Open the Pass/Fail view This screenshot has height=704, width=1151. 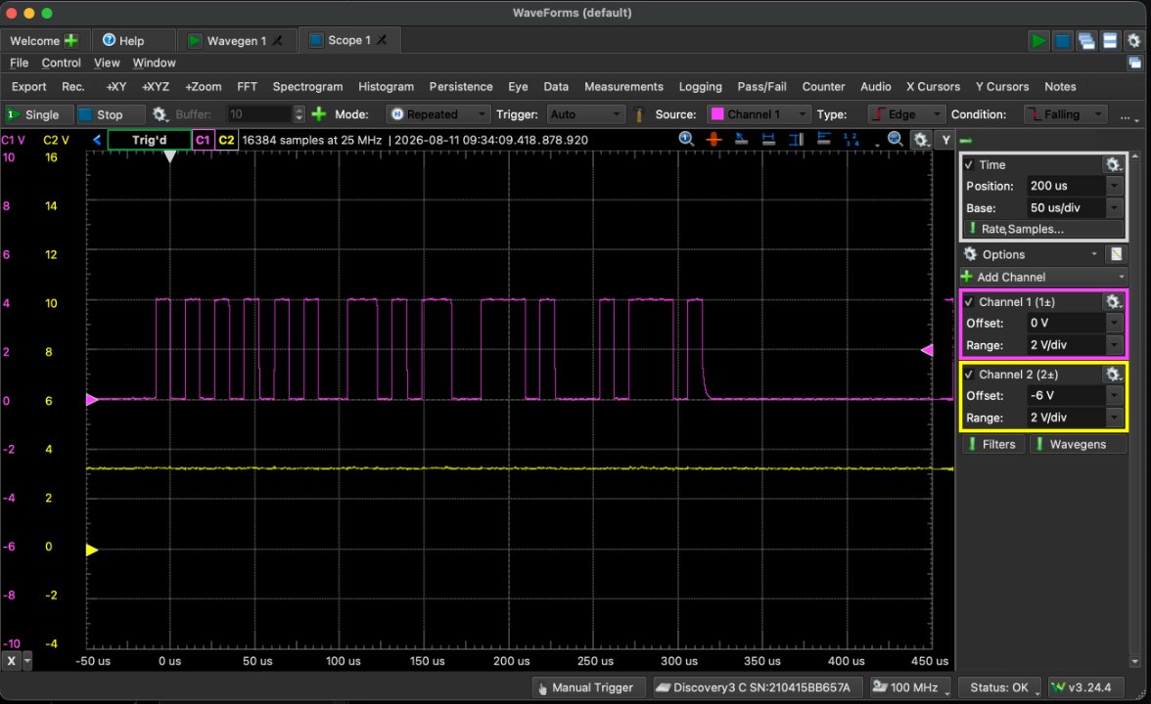[761, 86]
